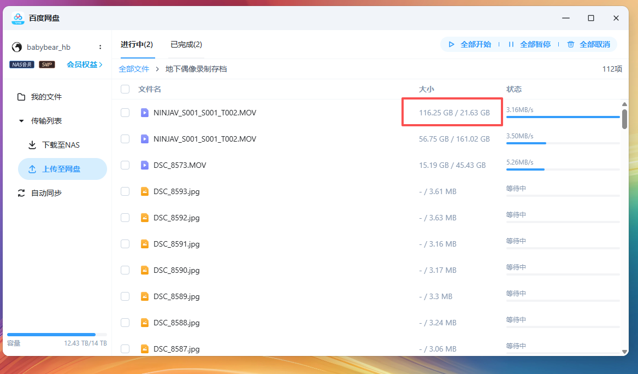638x374 pixels.
Task: Click the 3.50MB/s upload progress bar
Action: click(x=563, y=143)
